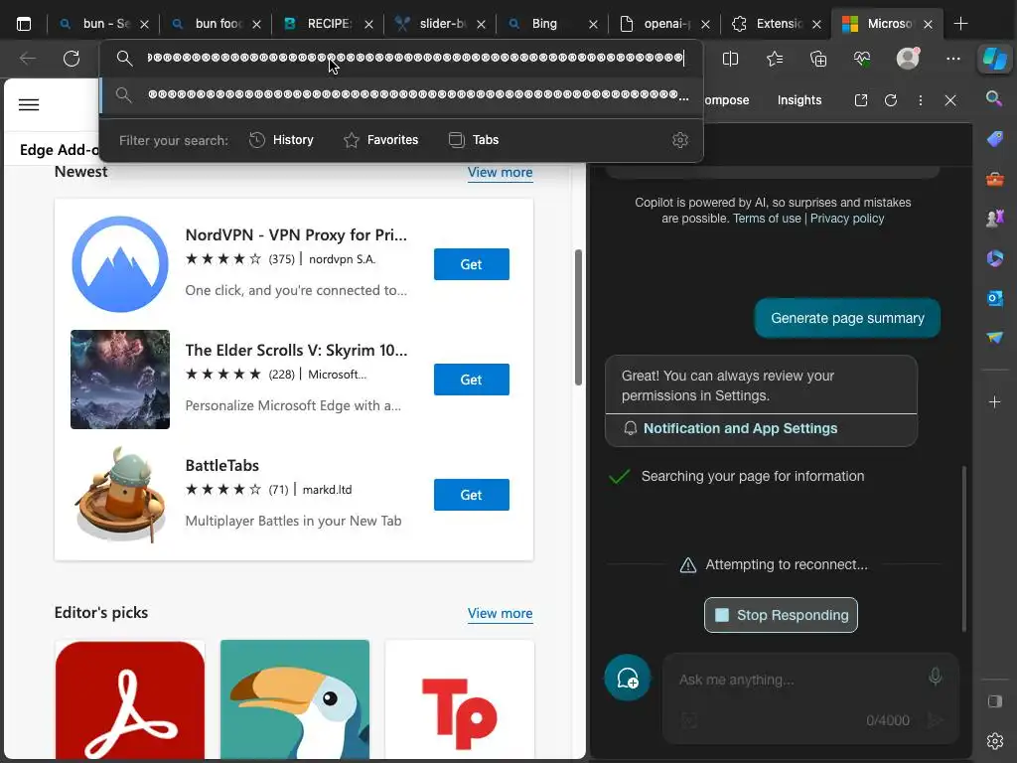This screenshot has height=763, width=1017.
Task: Open Copilot Privacy policy
Action: click(x=847, y=219)
